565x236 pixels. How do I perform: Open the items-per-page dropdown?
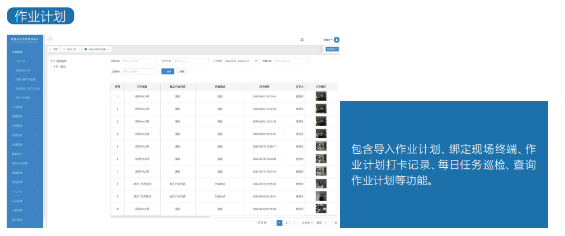coord(307,223)
